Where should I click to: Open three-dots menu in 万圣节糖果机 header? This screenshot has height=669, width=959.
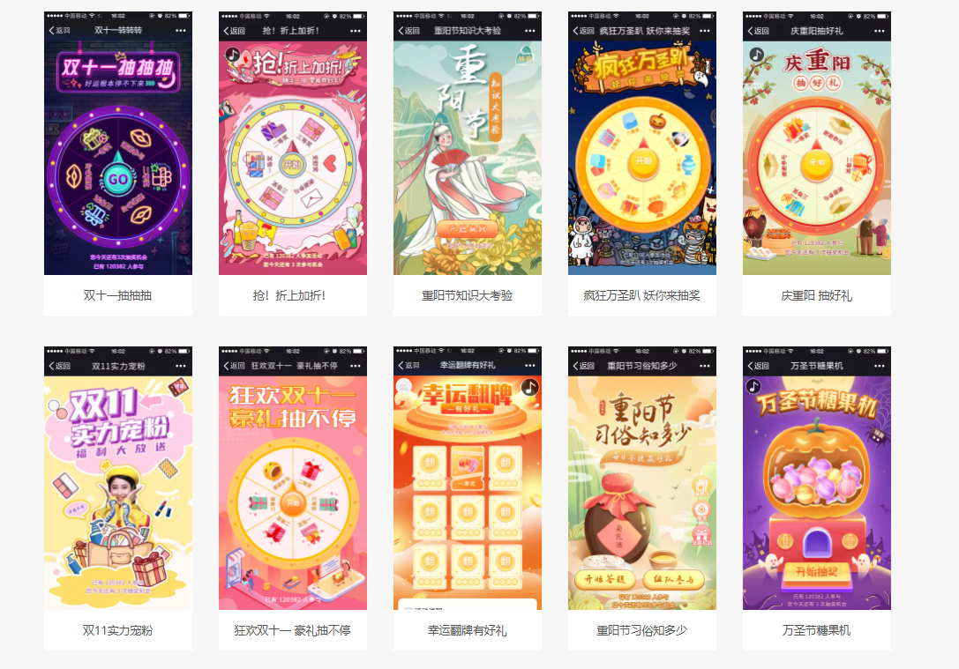(x=879, y=366)
